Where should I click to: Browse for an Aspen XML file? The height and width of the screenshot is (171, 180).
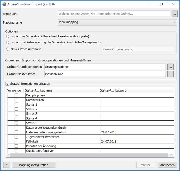[x=174, y=14]
